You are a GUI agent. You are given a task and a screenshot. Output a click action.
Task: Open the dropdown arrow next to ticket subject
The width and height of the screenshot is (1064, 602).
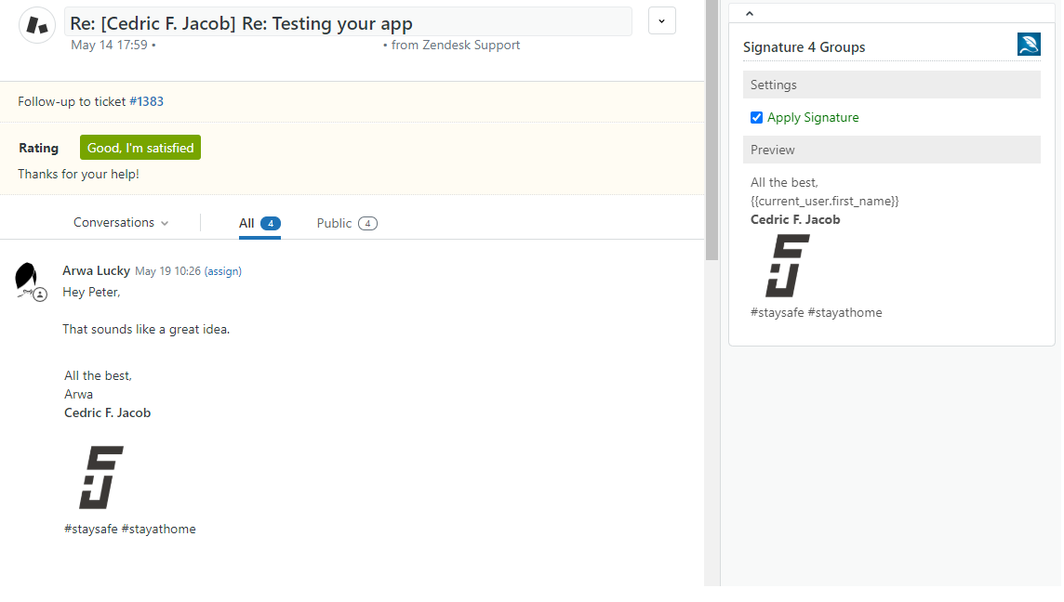661,20
